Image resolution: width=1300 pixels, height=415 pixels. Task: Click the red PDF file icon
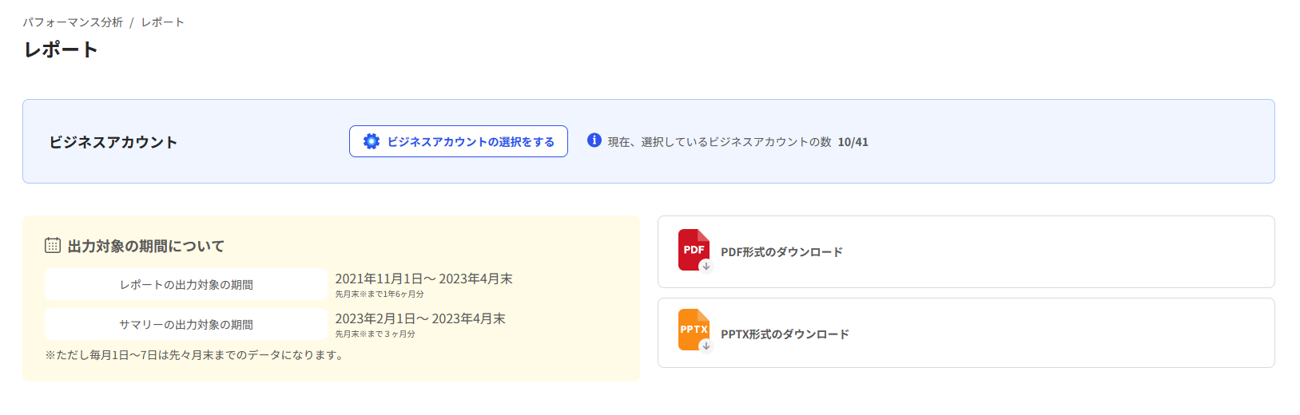click(694, 250)
